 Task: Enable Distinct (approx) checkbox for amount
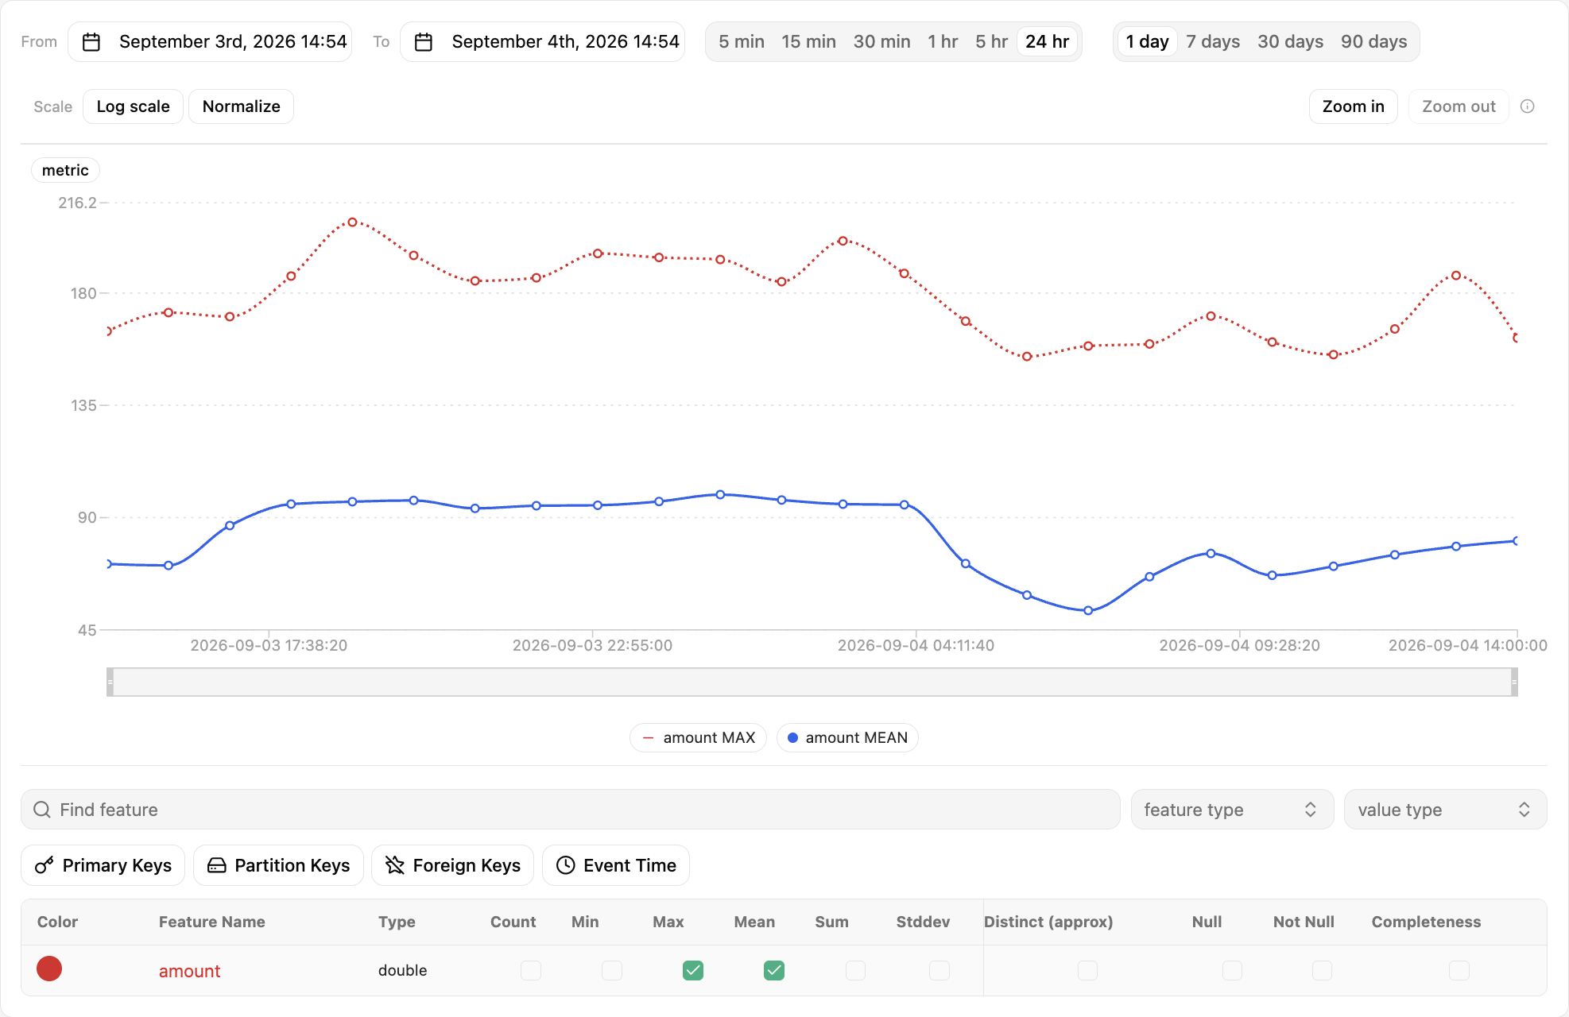(1087, 970)
